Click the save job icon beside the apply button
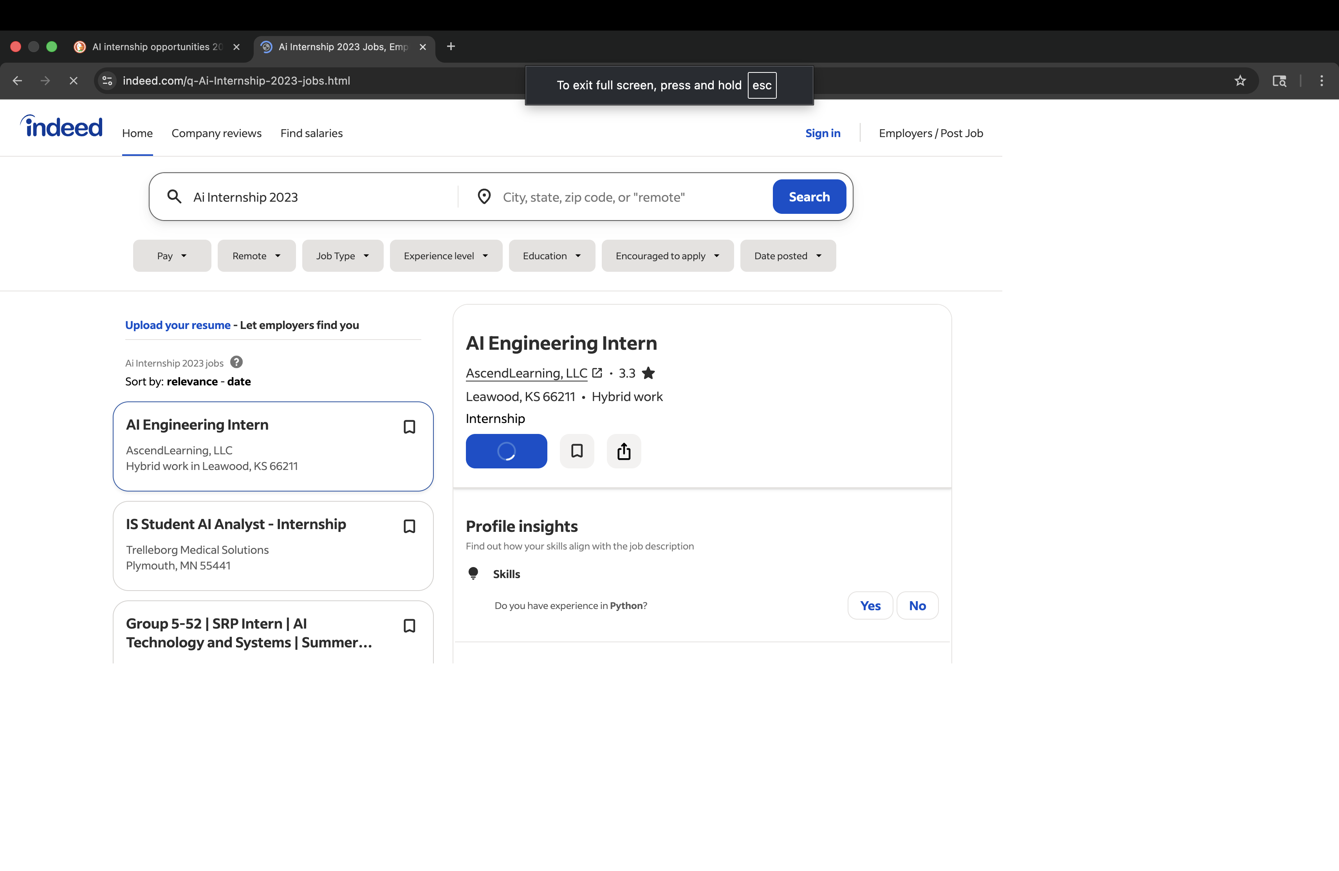 coord(577,451)
